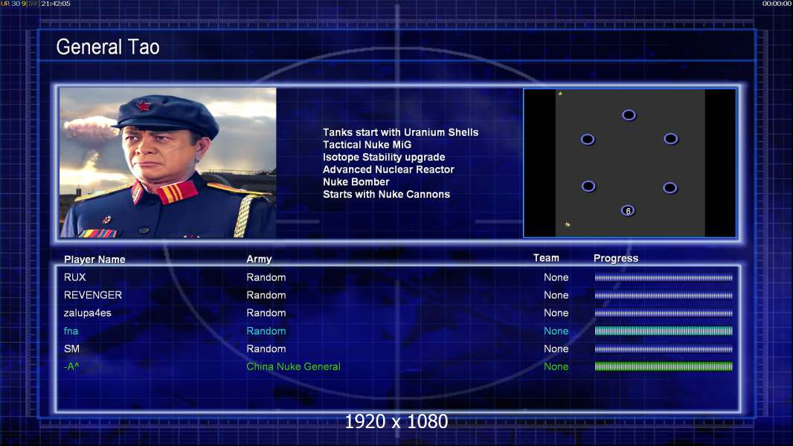Click zalupa4es's 'Random' army value

pyautogui.click(x=266, y=313)
